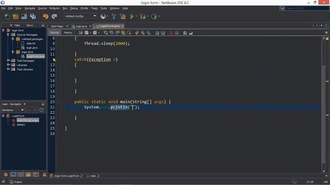Switch to the Start Page tab
This screenshot has width=330, height=185.
click(57, 26)
